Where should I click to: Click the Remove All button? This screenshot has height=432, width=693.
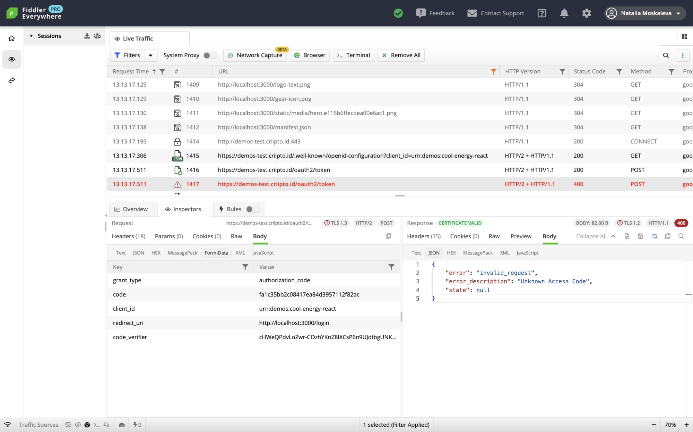pyautogui.click(x=400, y=55)
